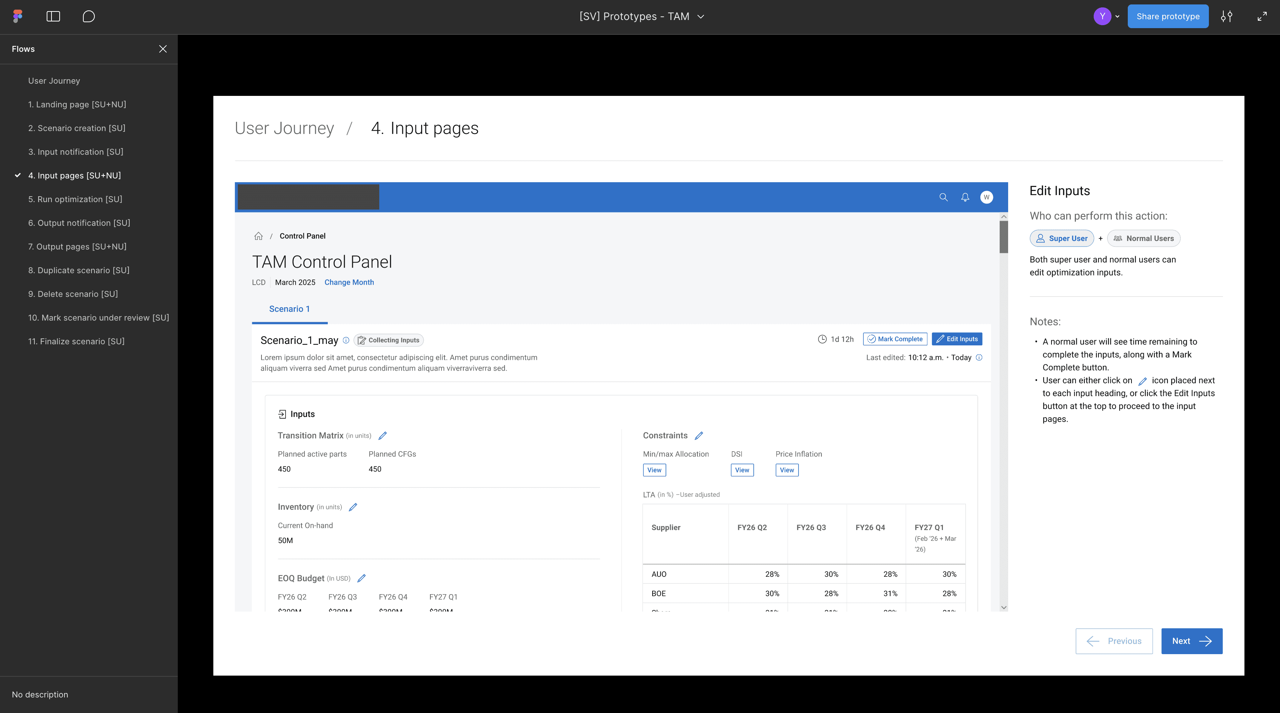Viewport: 1280px width, 713px height.
Task: Toggle the sidebar panel icon
Action: [53, 16]
